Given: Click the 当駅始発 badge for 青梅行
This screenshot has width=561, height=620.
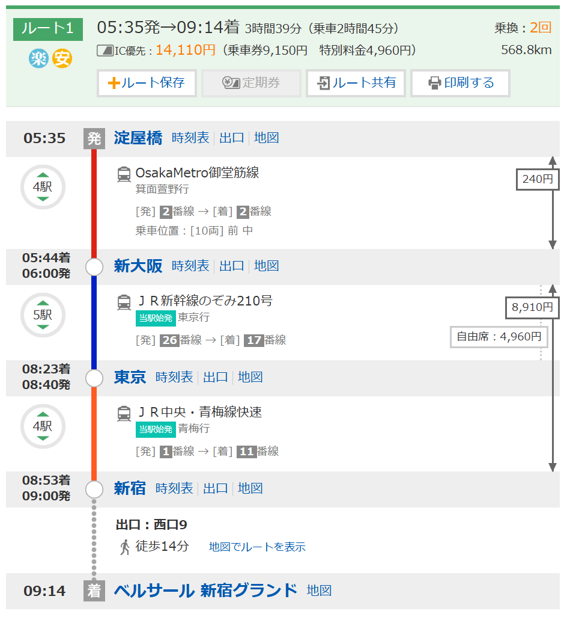Looking at the screenshot, I should click(x=156, y=429).
